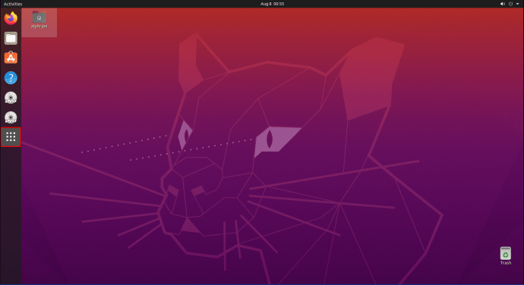Screen dimensions: 524x285
Task: Click the lower disc drive dock icon
Action: (11, 117)
